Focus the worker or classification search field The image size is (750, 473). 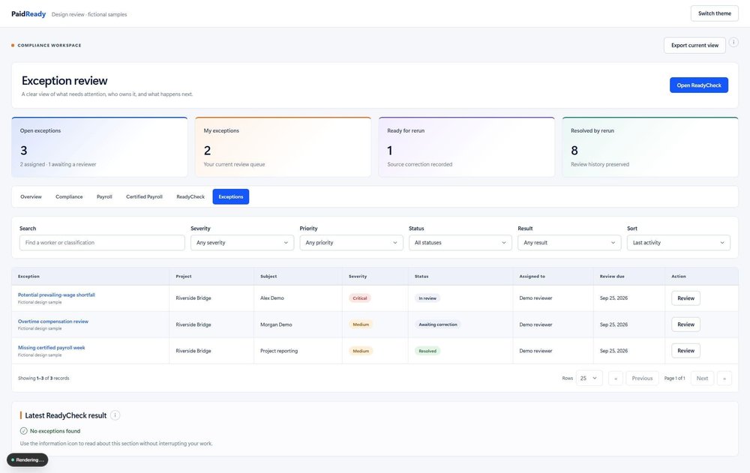tap(102, 242)
